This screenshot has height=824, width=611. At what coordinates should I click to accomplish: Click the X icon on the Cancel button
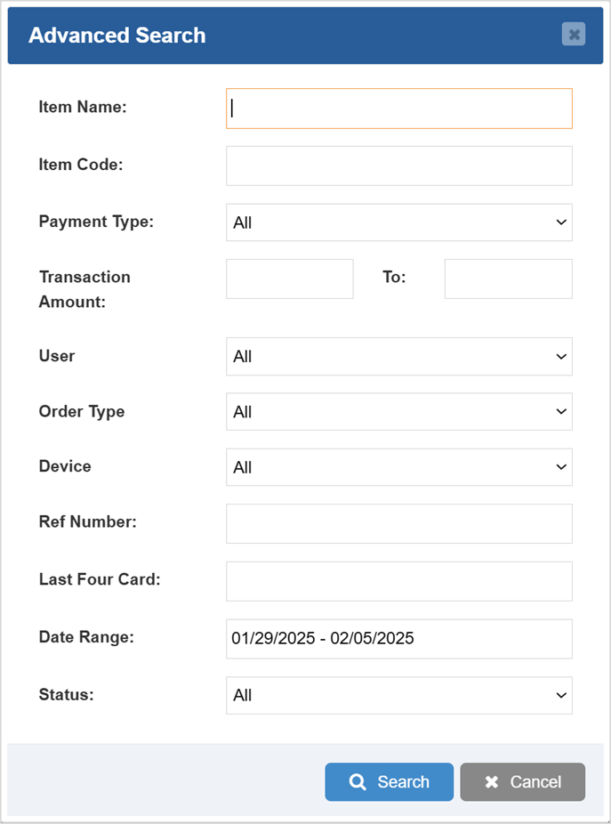click(x=490, y=781)
